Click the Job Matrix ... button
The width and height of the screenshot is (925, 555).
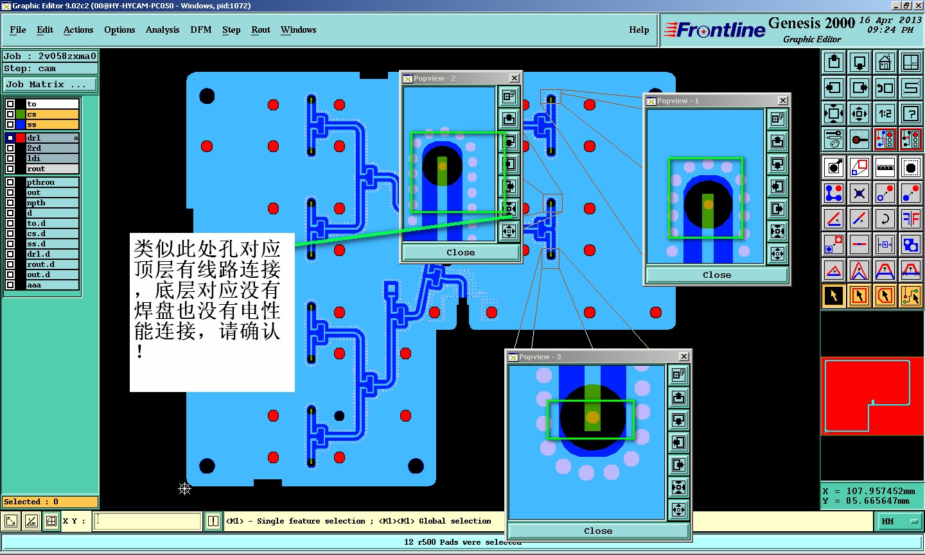click(x=50, y=84)
